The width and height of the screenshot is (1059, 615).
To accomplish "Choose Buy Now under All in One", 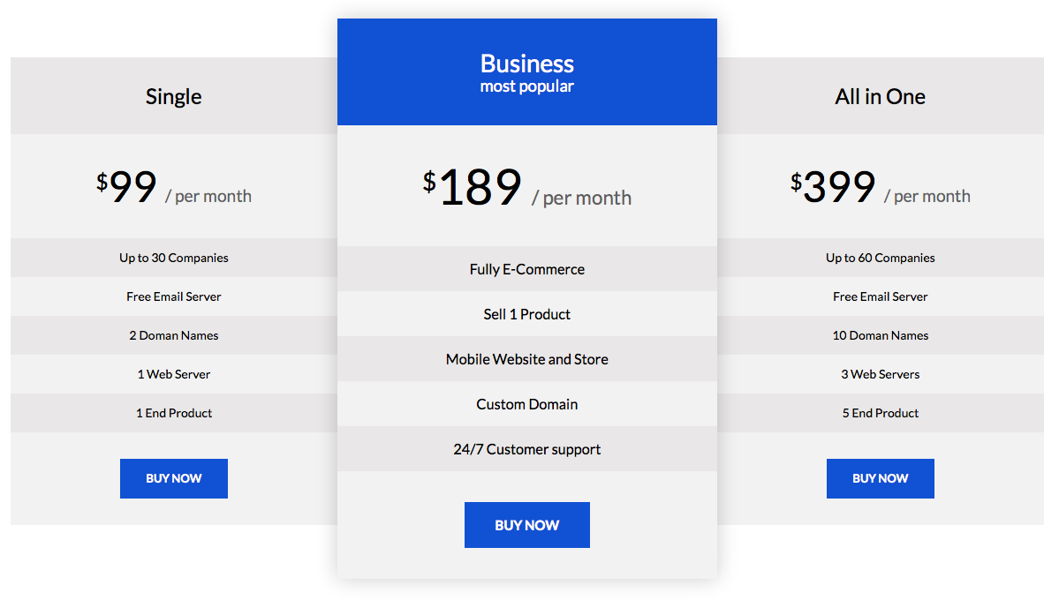I will point(880,478).
